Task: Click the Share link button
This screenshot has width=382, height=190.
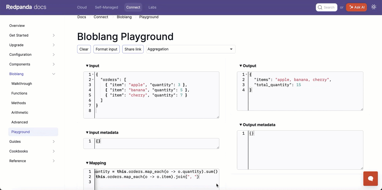Action: click(133, 49)
